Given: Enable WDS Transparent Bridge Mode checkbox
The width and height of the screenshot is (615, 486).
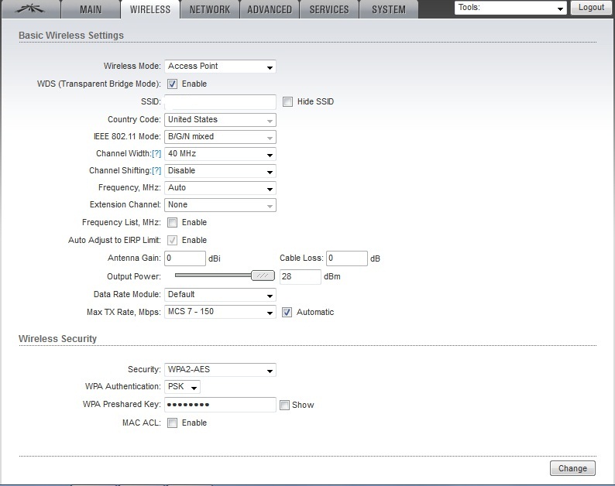Looking at the screenshot, I should pyautogui.click(x=173, y=84).
